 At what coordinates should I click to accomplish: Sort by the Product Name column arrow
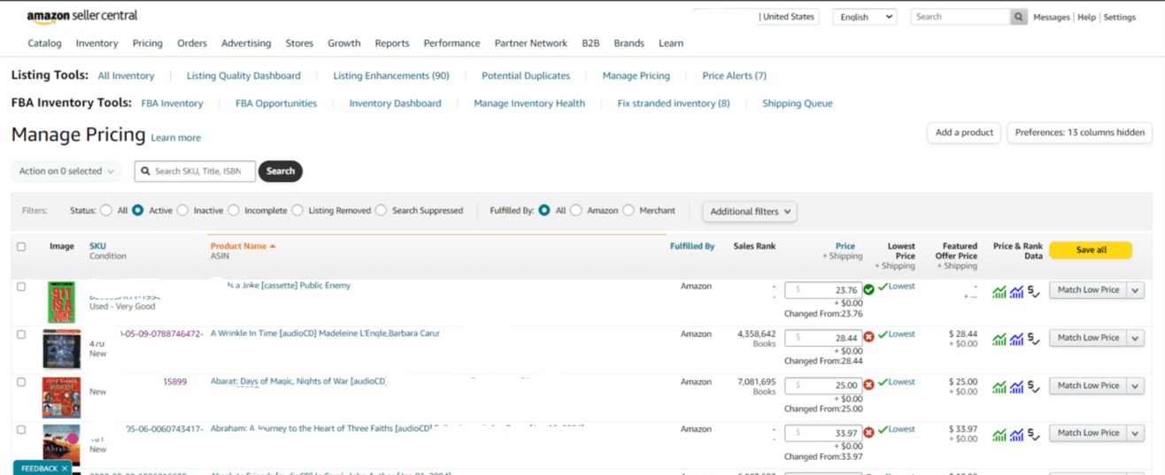pyautogui.click(x=273, y=246)
